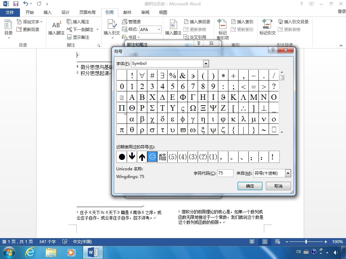Click the Symbol dialog help button

273,50
